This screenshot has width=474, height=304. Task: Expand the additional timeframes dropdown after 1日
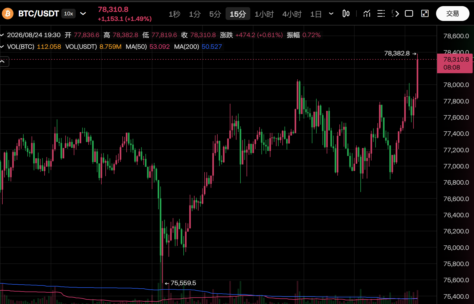(331, 14)
